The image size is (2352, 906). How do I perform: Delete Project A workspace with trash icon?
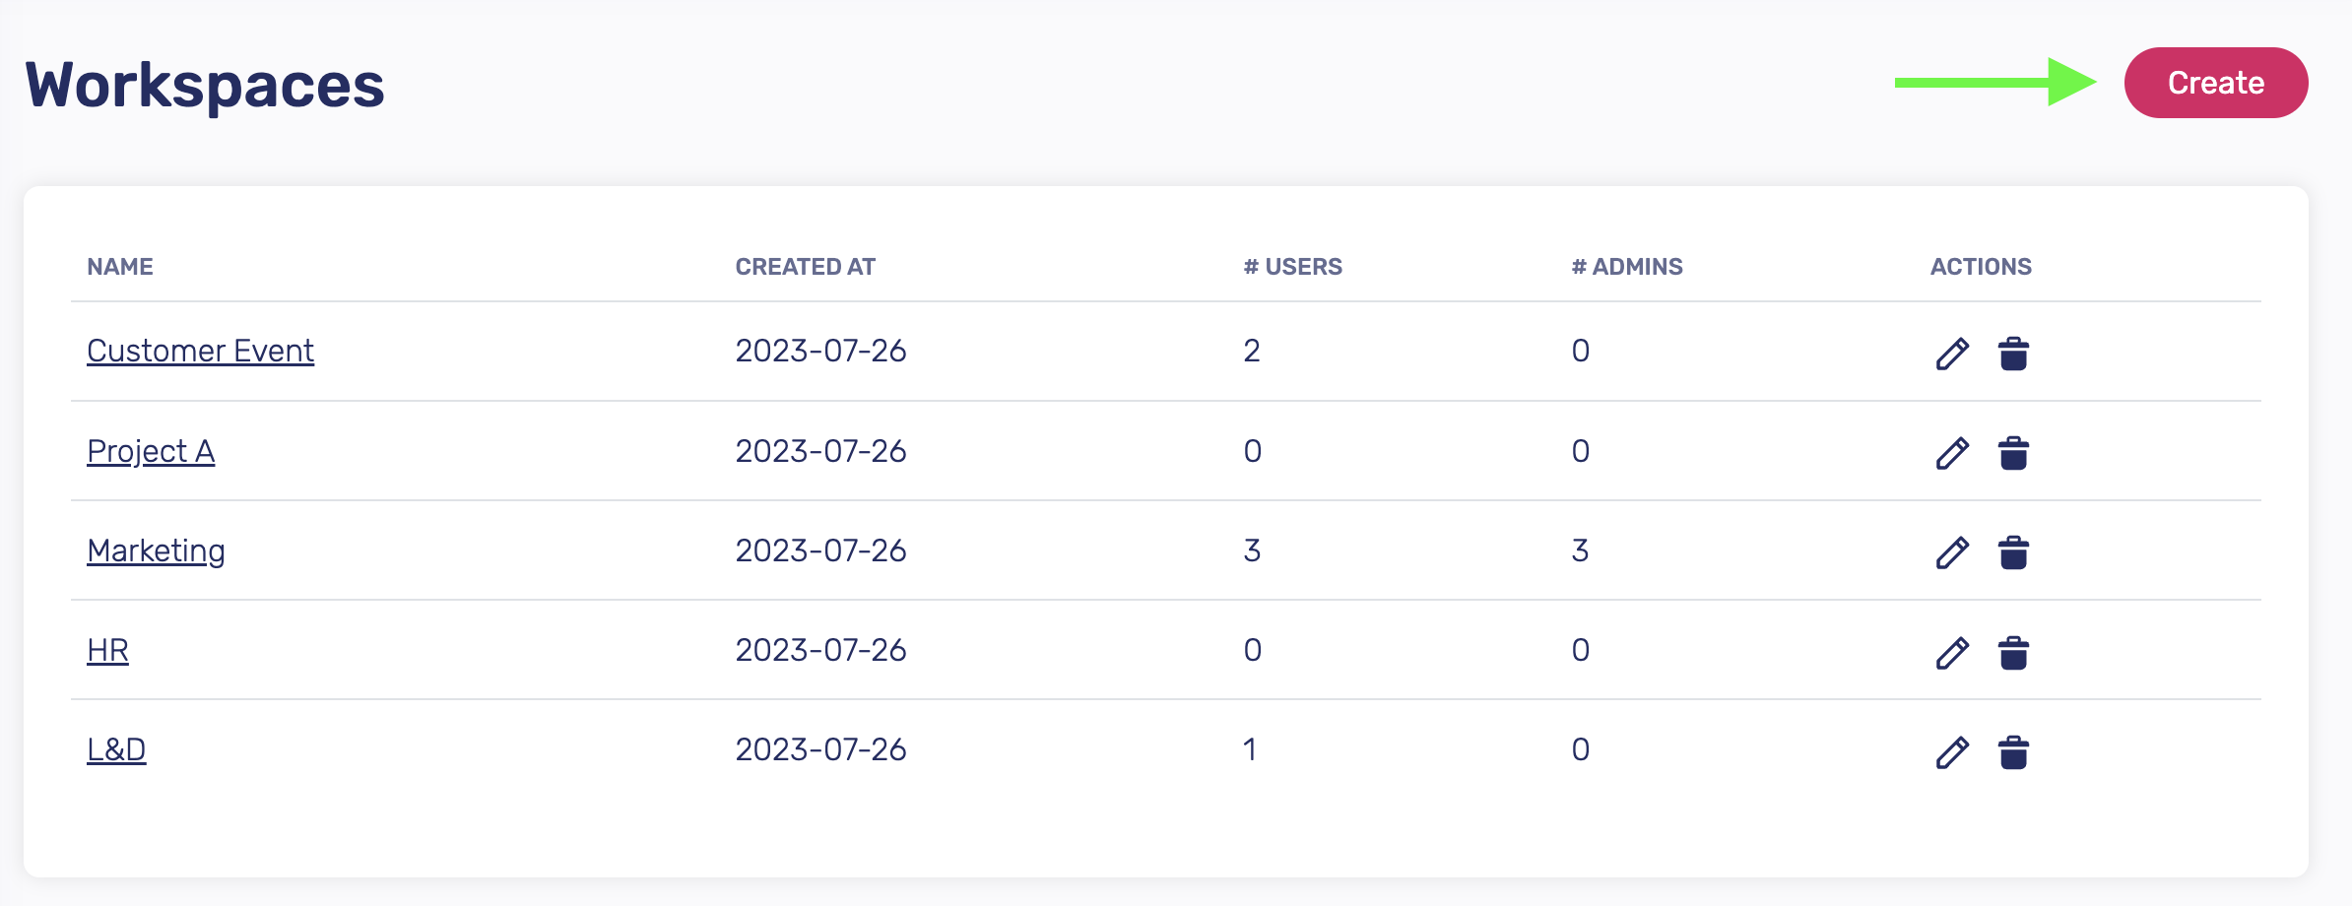point(2013,453)
